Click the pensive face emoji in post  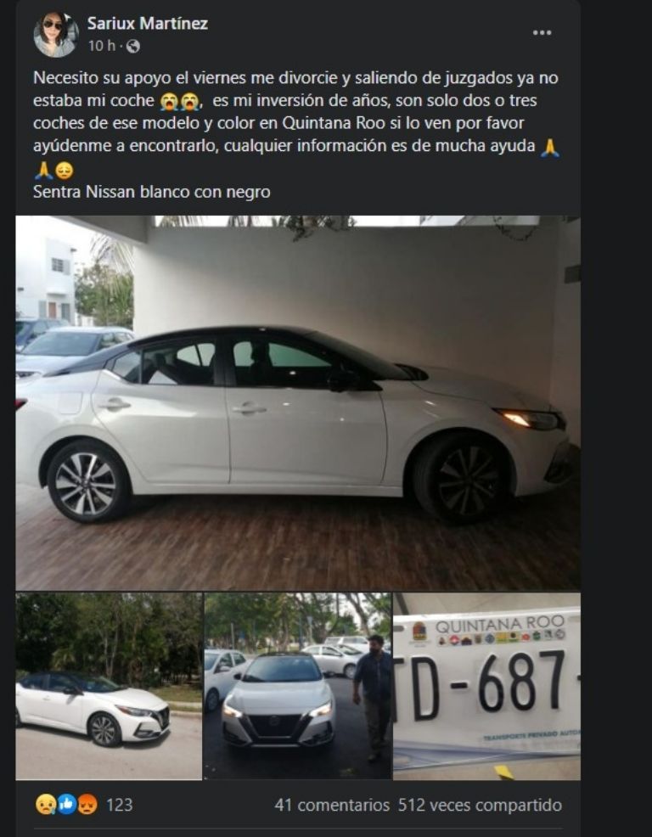(64, 171)
